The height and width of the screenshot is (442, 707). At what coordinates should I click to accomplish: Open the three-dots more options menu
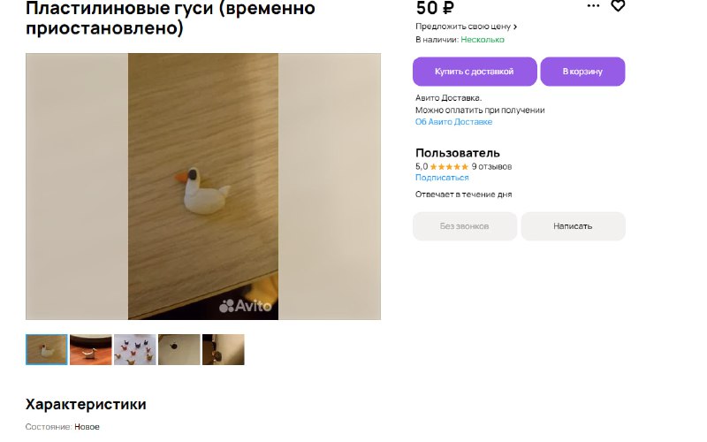pyautogui.click(x=593, y=5)
